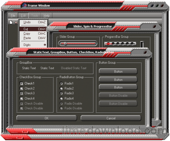Click the Open folder toolbar icon
The height and width of the screenshot is (141, 170).
coord(17,22)
